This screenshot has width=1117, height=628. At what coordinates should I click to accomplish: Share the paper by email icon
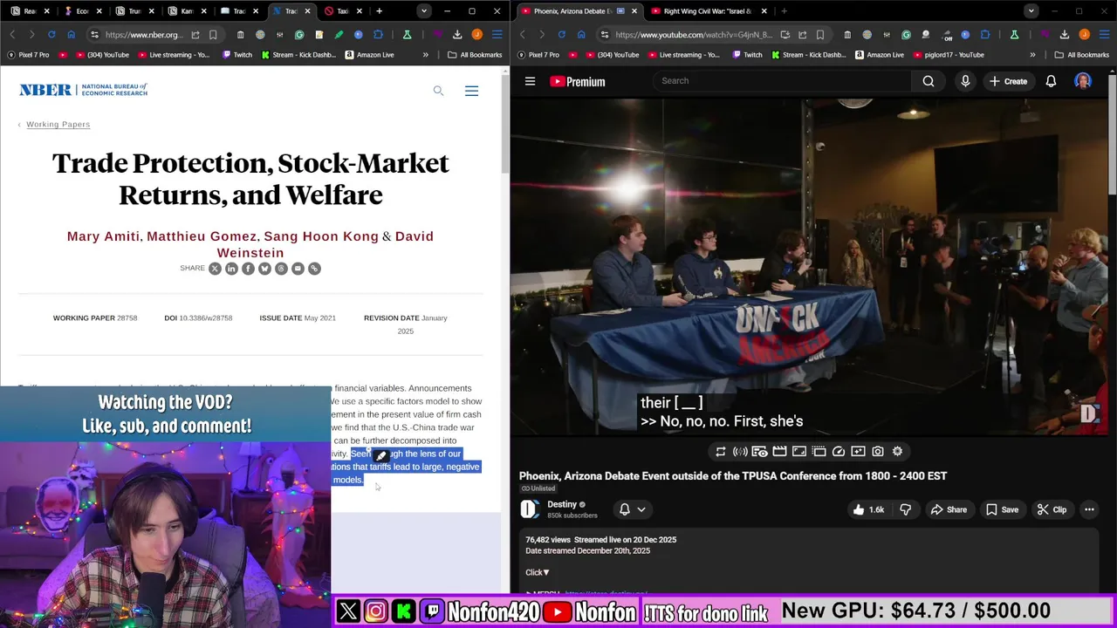click(x=298, y=269)
